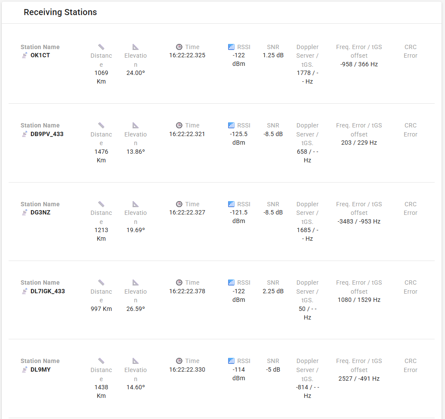Click the antenna icon beside OK1CT

25,56
